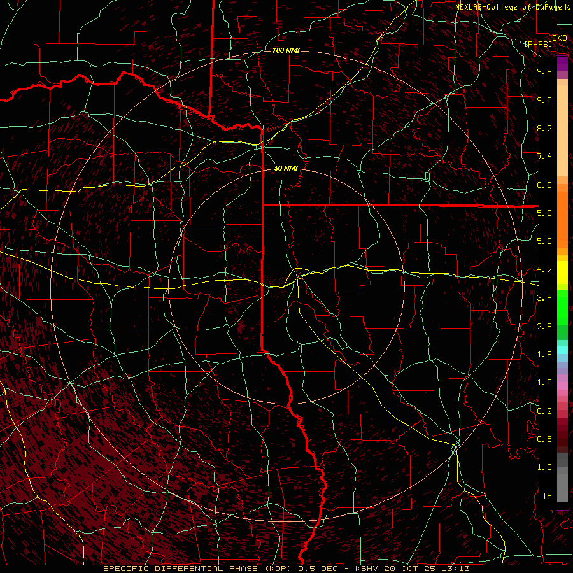The width and height of the screenshot is (573, 573).
Task: Click the 8.2 scale value
Action: click(544, 128)
